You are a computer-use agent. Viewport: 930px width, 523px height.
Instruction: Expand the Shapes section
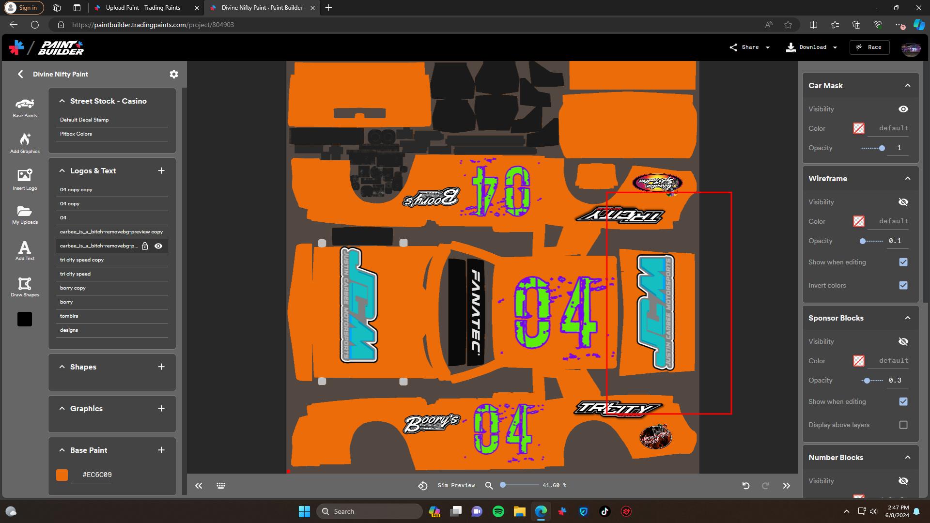[62, 367]
